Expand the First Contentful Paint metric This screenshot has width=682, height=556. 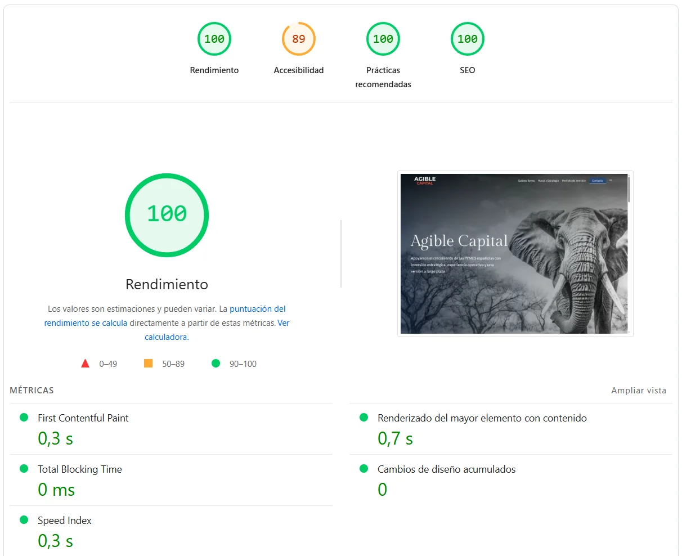pos(83,418)
